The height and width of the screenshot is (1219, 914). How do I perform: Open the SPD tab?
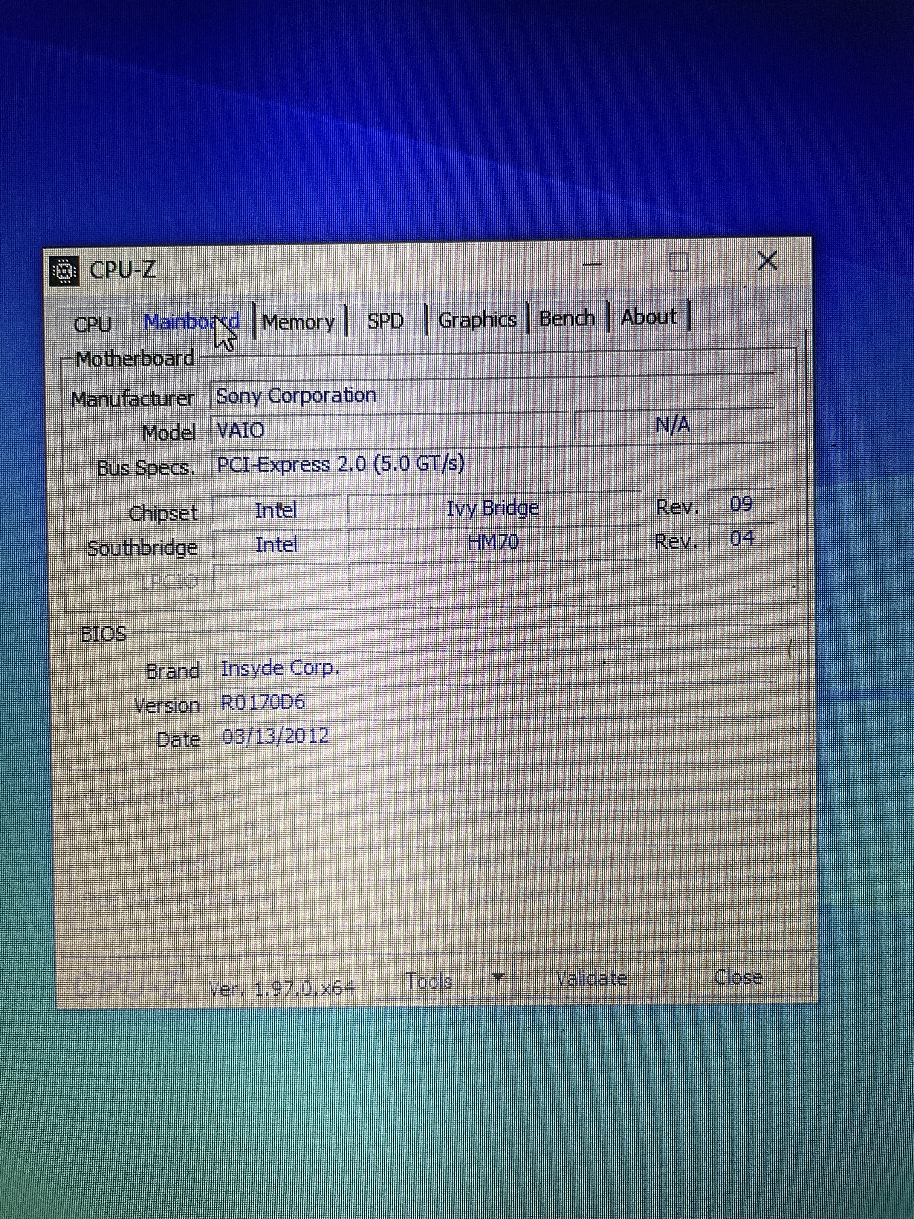386,321
